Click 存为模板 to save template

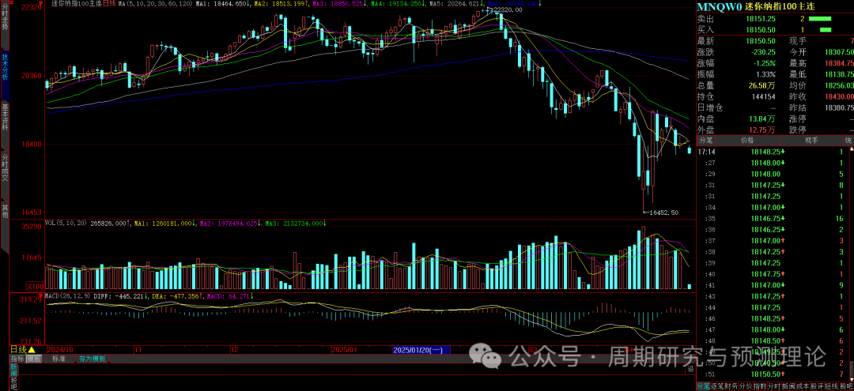92,359
